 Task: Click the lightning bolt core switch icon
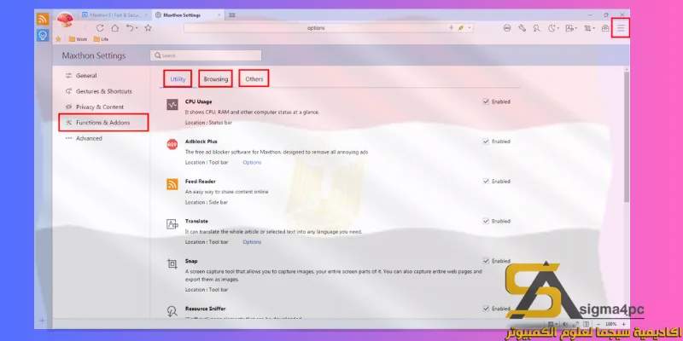coord(452,28)
